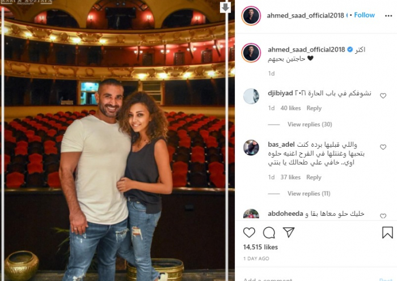The height and width of the screenshot is (281, 397).
Task: Like the post with the heart icon
Action: (249, 232)
